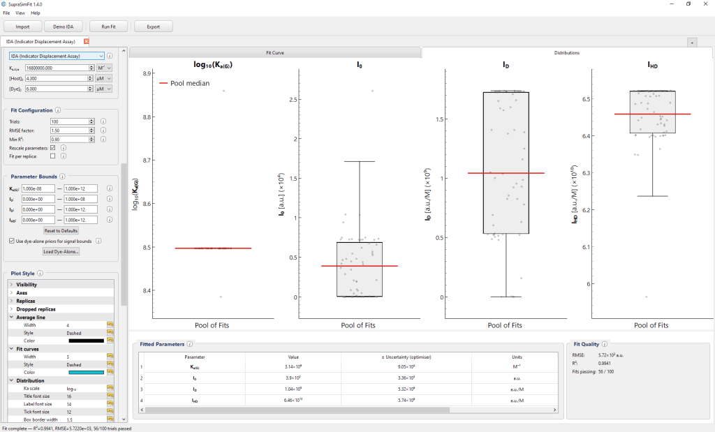This screenshot has width=715, height=432.
Task: Enable Fit per replica checkbox
Action: (x=53, y=156)
